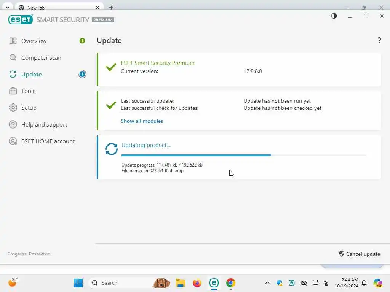Screen dimensions: 390x292
Task: Click the Update refresh arrows icon in sidebar
Action: [x=13, y=74]
